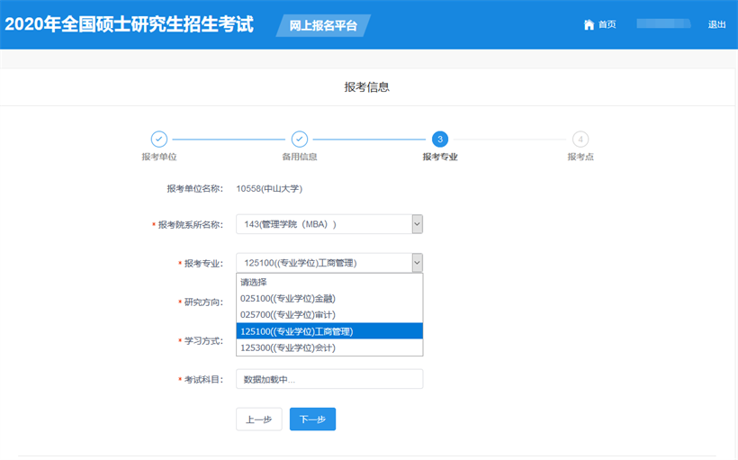Click step 4 circle 报考点
The width and height of the screenshot is (738, 460).
580,139
